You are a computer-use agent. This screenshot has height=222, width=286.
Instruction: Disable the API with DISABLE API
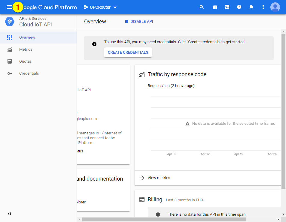139,21
